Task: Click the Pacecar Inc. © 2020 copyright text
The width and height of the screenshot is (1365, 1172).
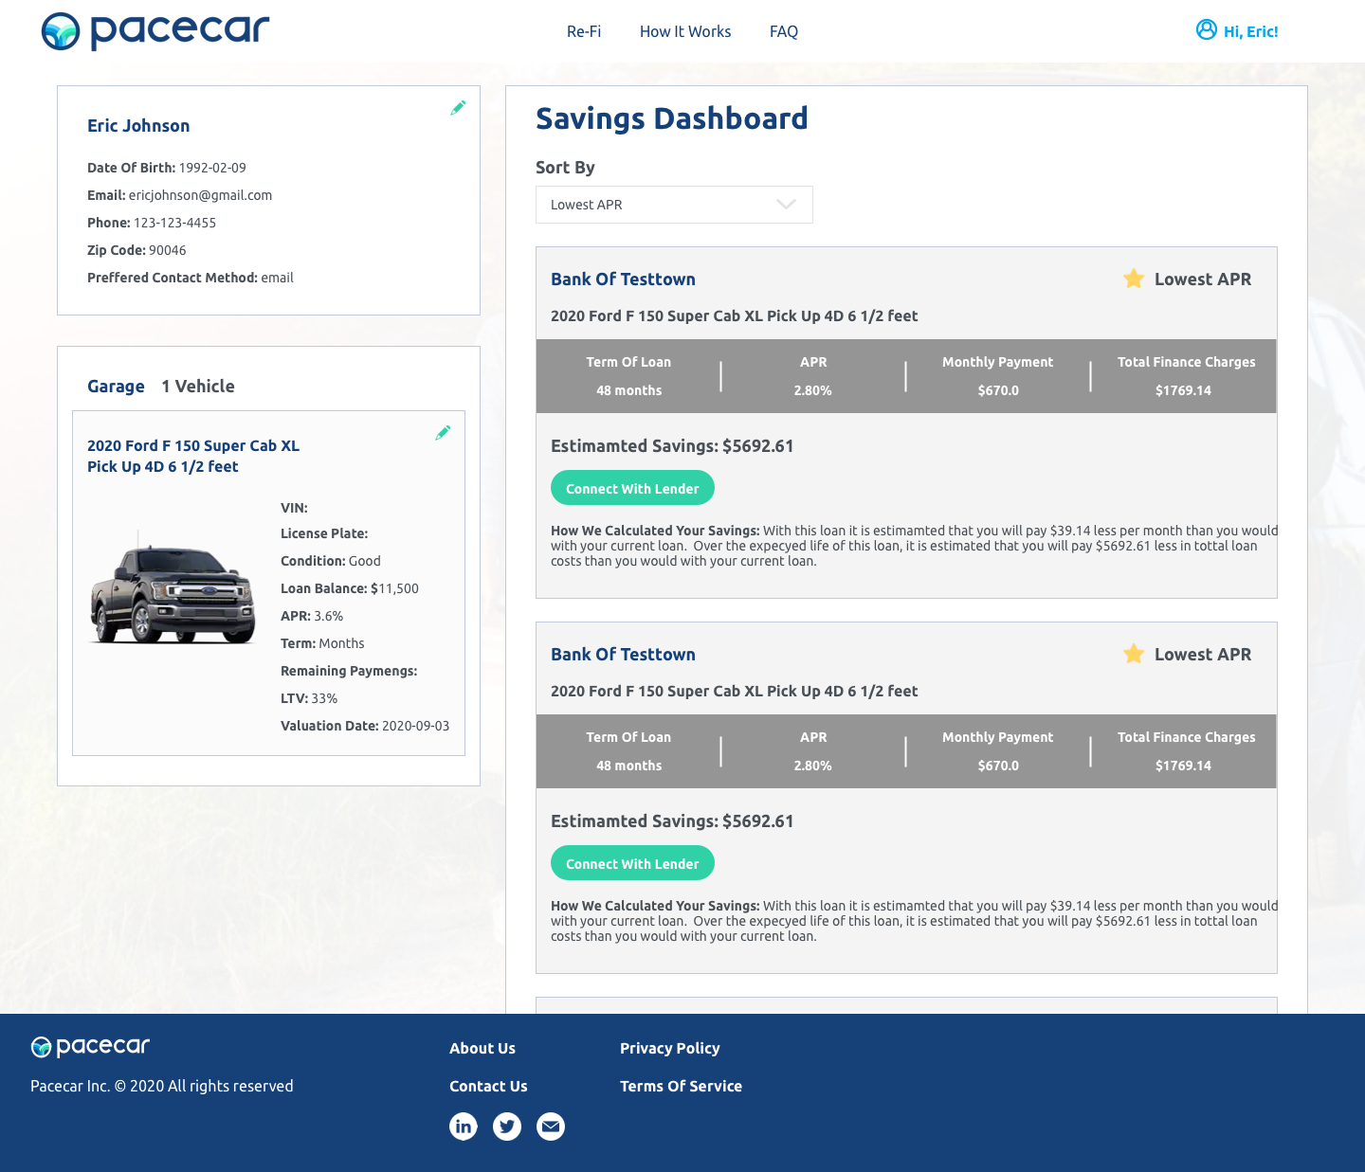Action: [x=162, y=1086]
